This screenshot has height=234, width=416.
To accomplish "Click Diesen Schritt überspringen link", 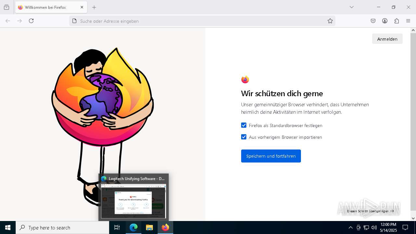I will [370, 211].
